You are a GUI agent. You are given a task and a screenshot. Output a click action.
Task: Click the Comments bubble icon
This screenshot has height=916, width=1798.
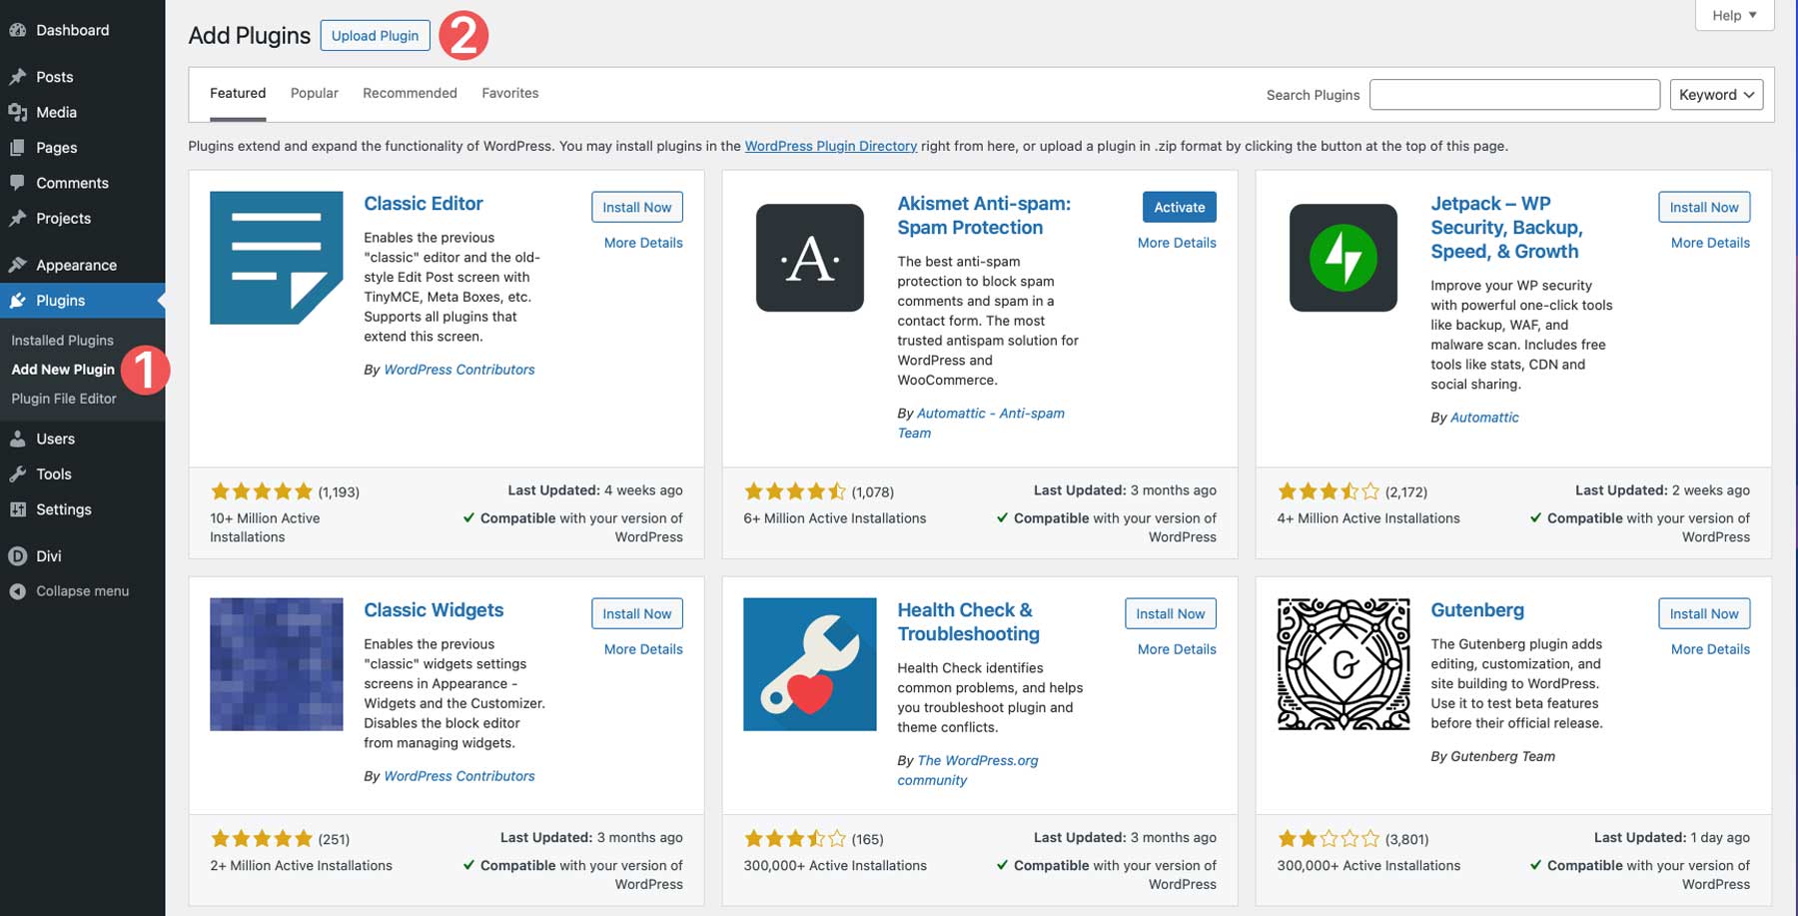point(17,183)
